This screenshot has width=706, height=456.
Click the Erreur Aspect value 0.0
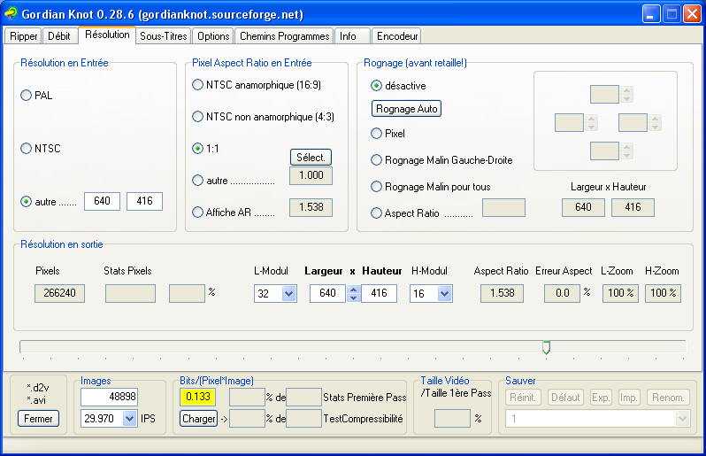pos(562,293)
